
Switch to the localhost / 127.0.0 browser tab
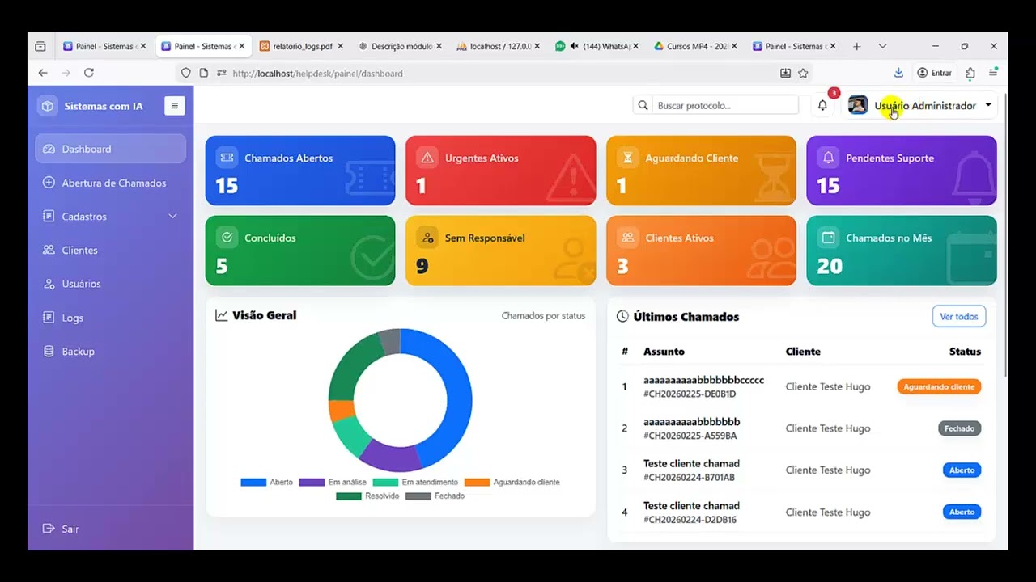(x=500, y=47)
